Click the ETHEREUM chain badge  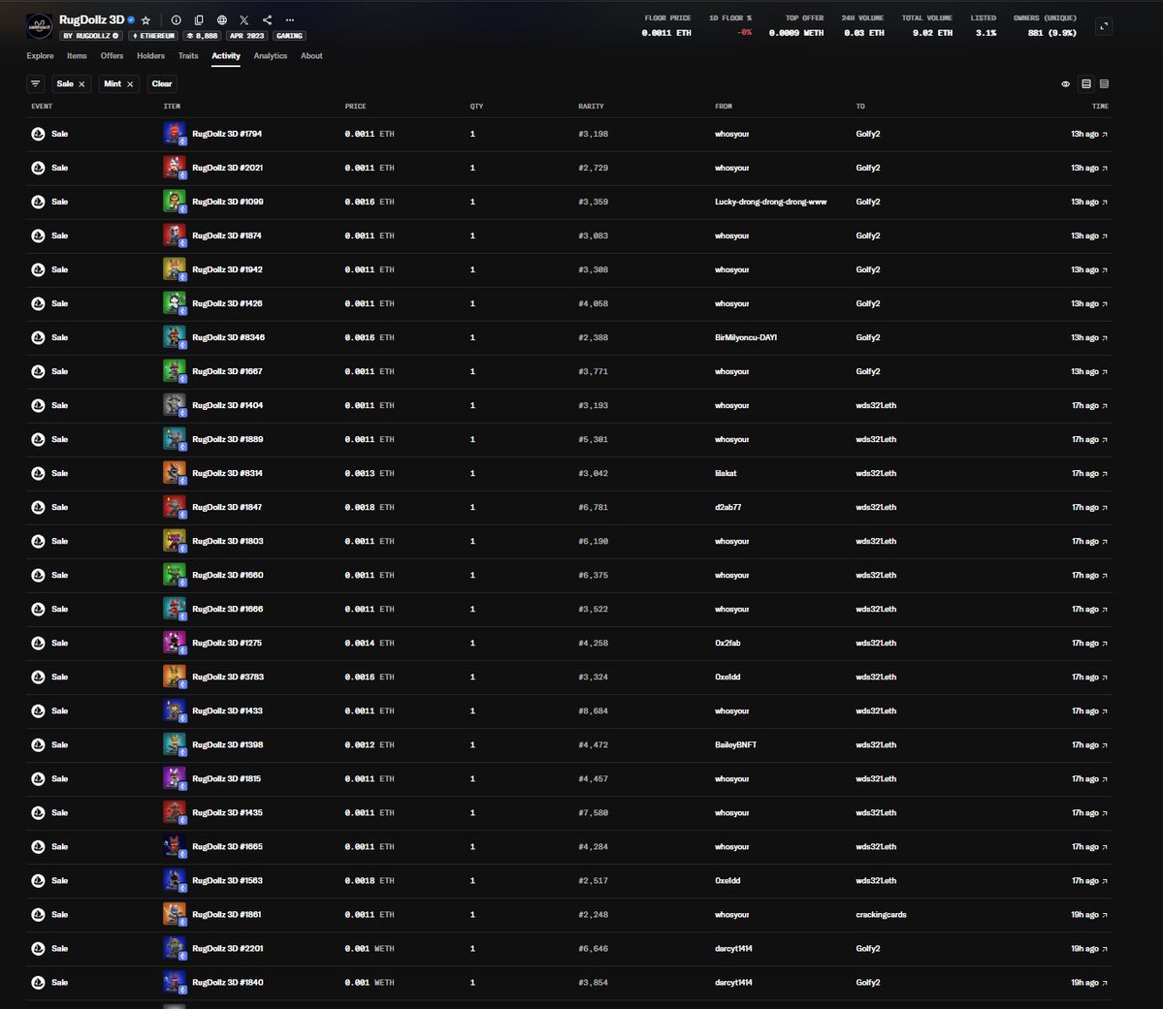point(153,36)
